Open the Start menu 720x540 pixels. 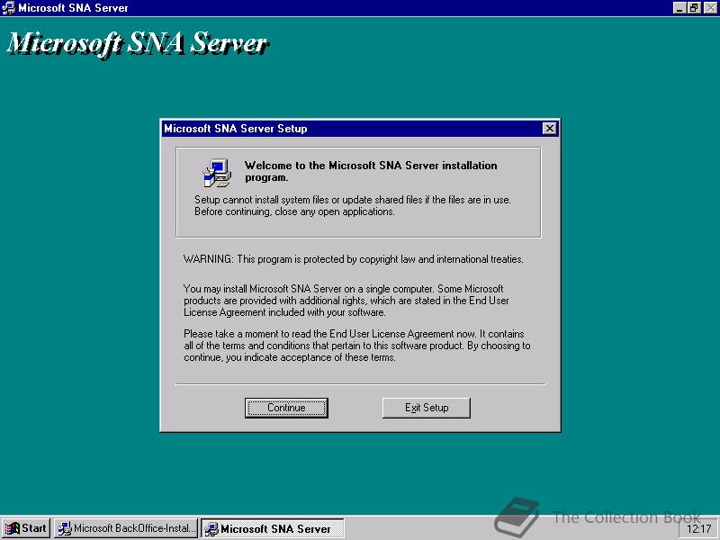point(26,528)
